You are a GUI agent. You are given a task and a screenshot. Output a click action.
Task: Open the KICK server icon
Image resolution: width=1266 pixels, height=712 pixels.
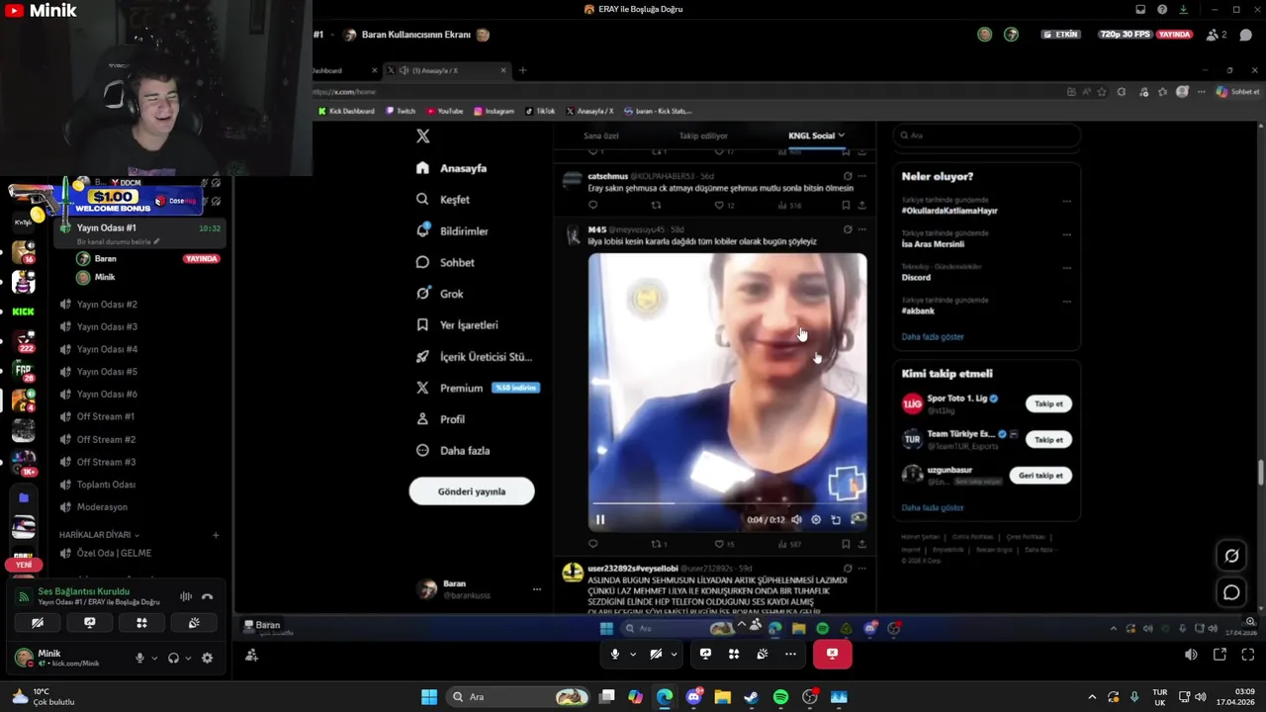[x=23, y=311]
